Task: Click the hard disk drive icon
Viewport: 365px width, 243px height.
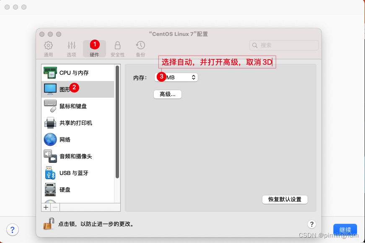Action: tap(50, 190)
